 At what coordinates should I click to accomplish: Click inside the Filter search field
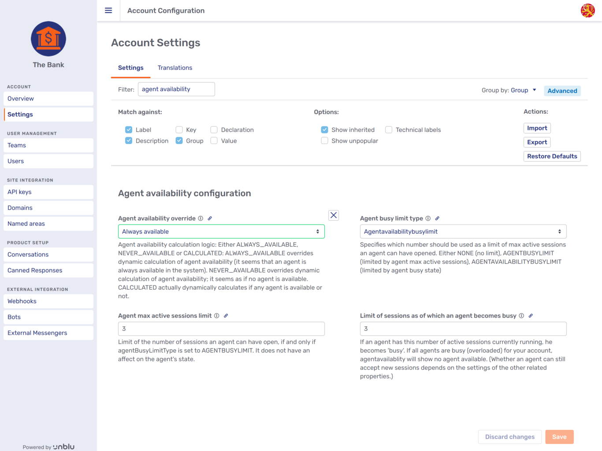tap(176, 89)
